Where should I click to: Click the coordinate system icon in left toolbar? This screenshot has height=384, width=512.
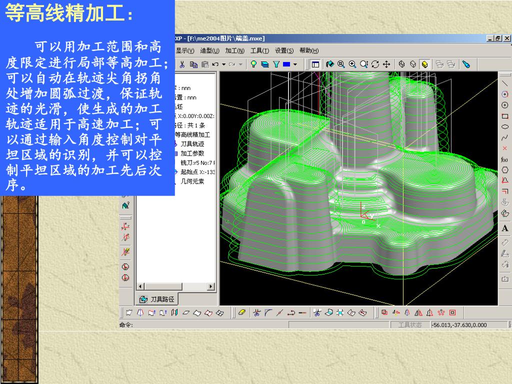(x=125, y=226)
